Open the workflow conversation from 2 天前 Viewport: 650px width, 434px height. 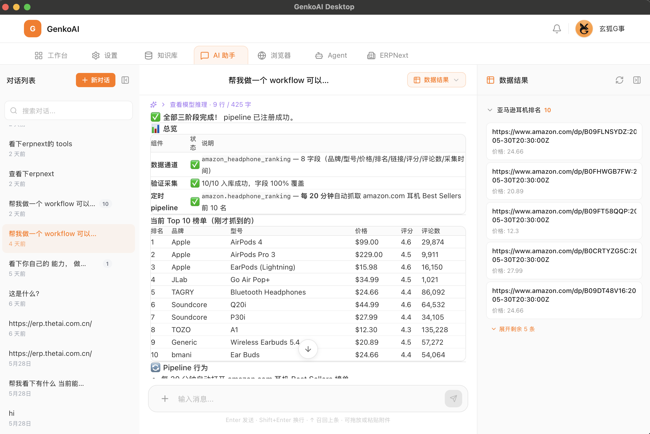(69, 208)
